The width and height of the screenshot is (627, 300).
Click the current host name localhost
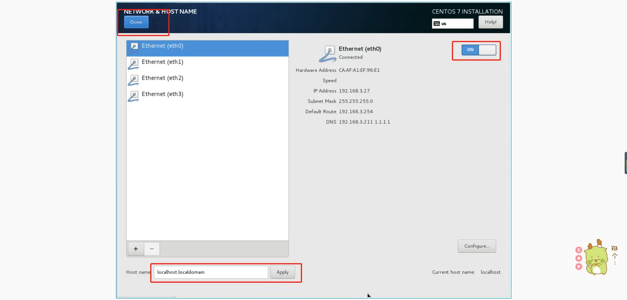[x=491, y=272]
